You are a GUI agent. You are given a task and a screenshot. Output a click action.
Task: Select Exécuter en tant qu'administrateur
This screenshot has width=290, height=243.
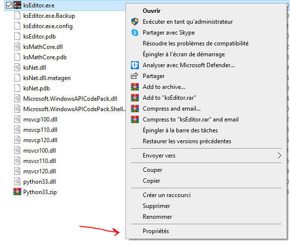(x=188, y=22)
